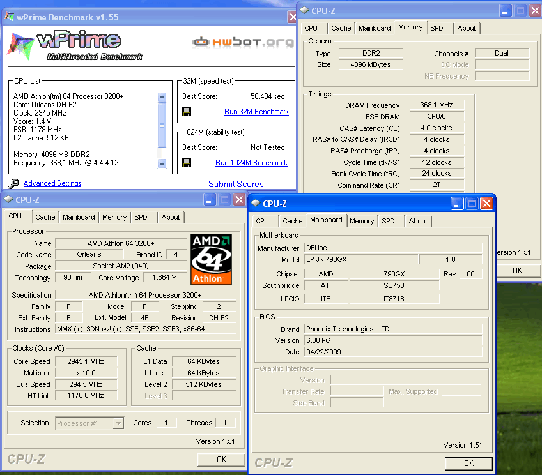Minimize the Mainboard CPU-Z window
This screenshot has width=542, height=475.
pos(456,204)
